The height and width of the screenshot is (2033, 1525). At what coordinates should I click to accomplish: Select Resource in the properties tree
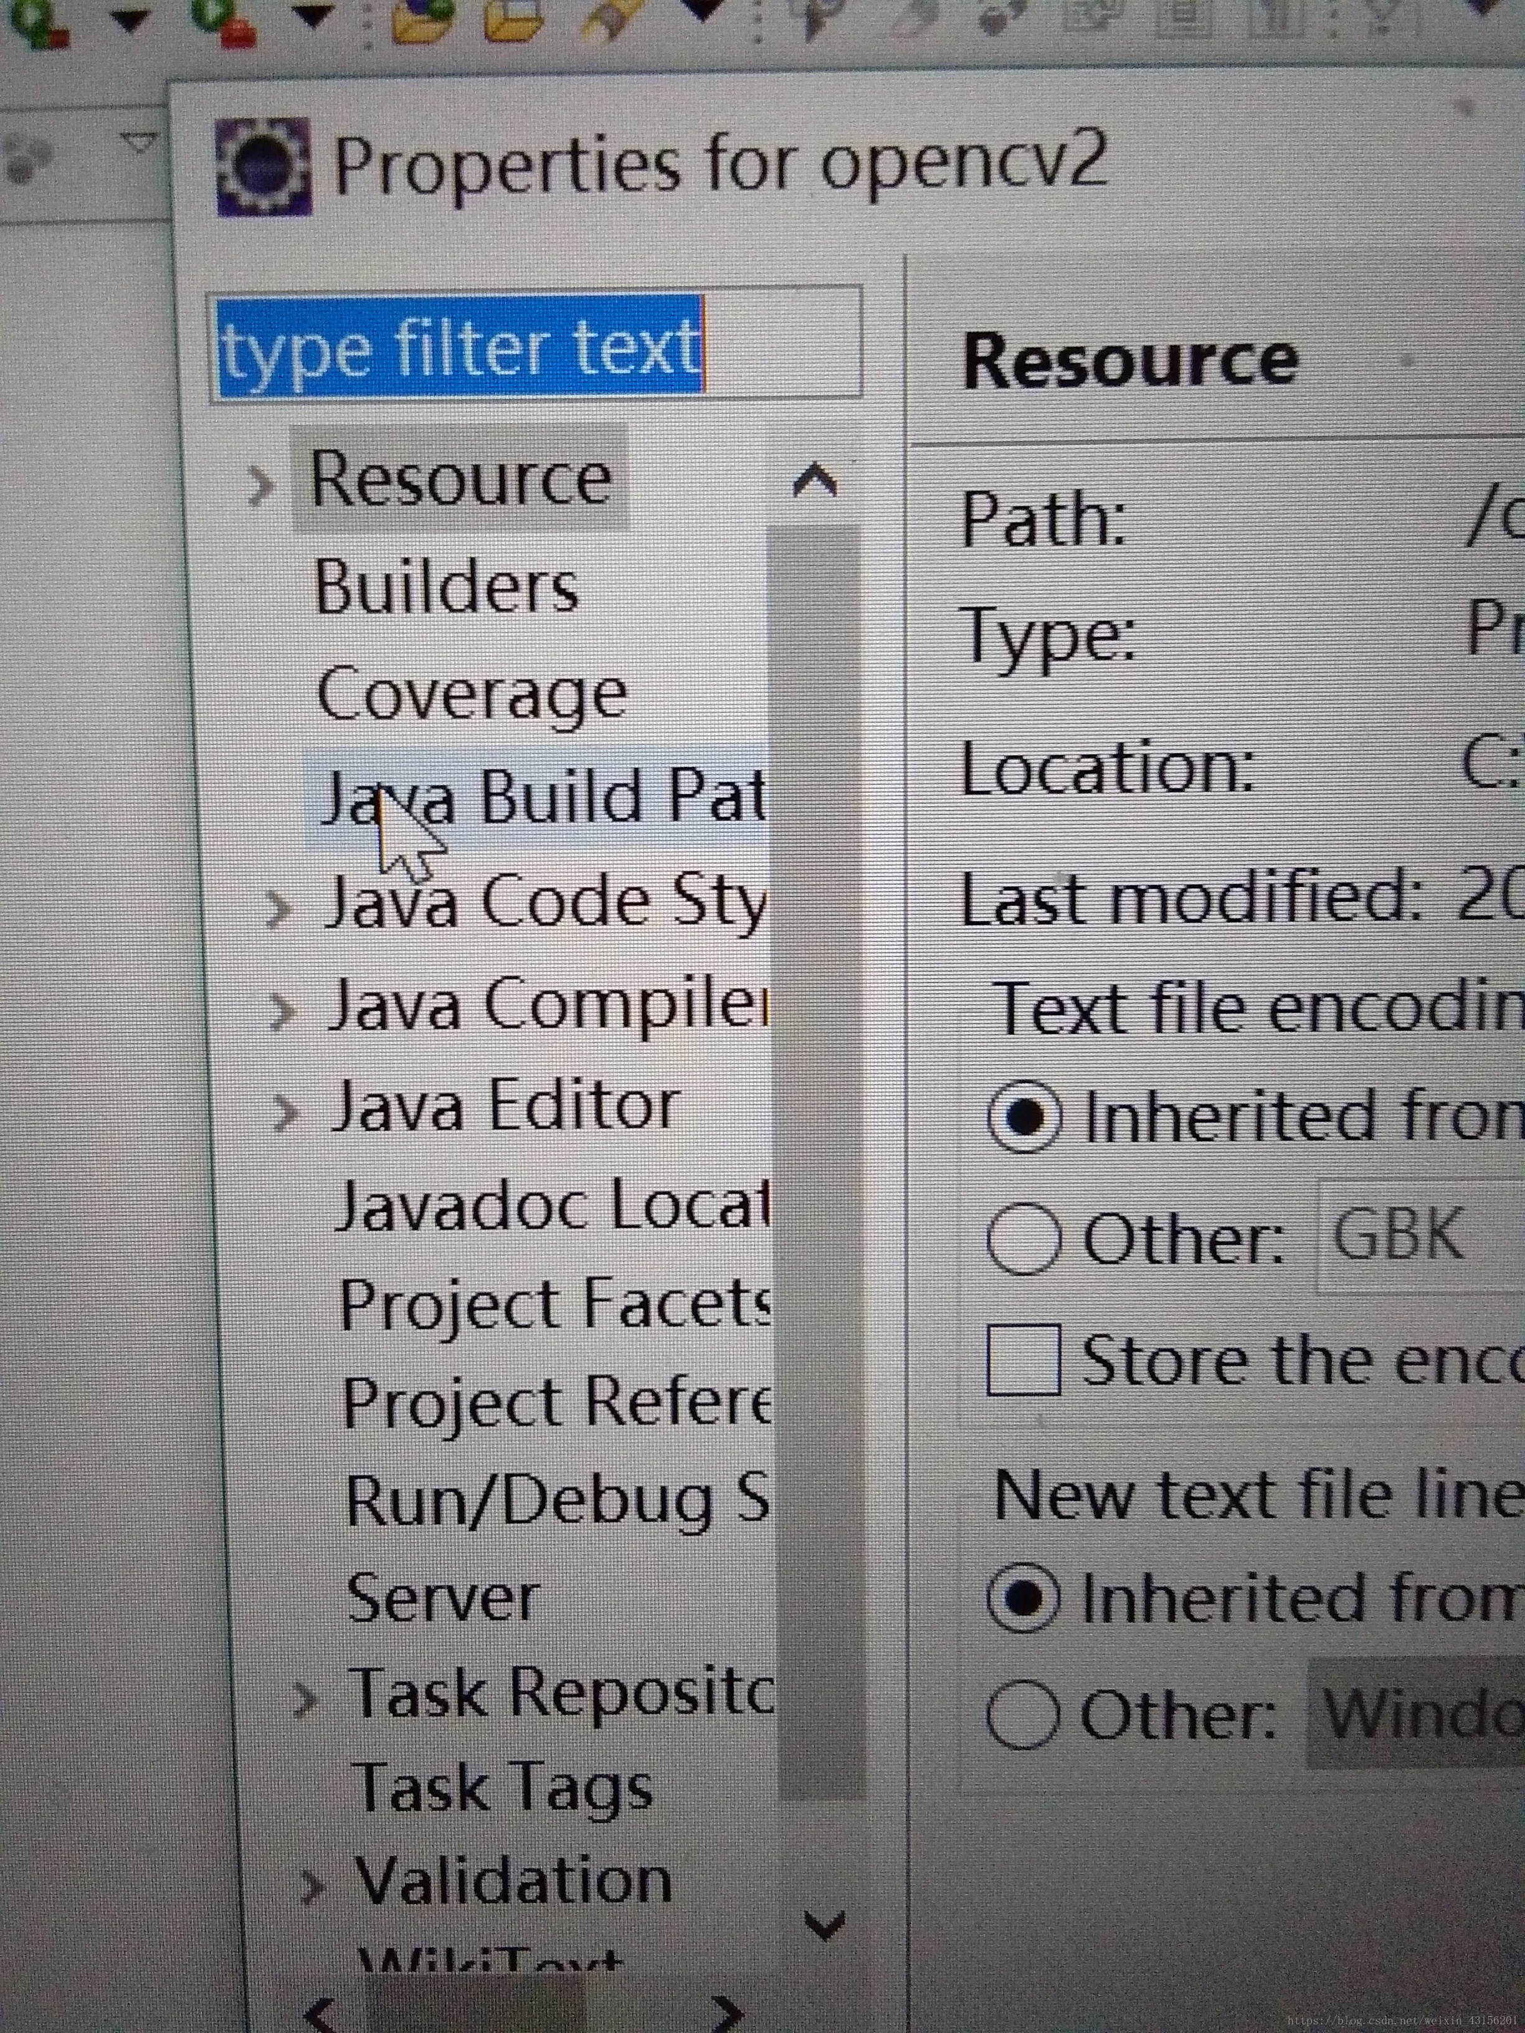coord(460,478)
